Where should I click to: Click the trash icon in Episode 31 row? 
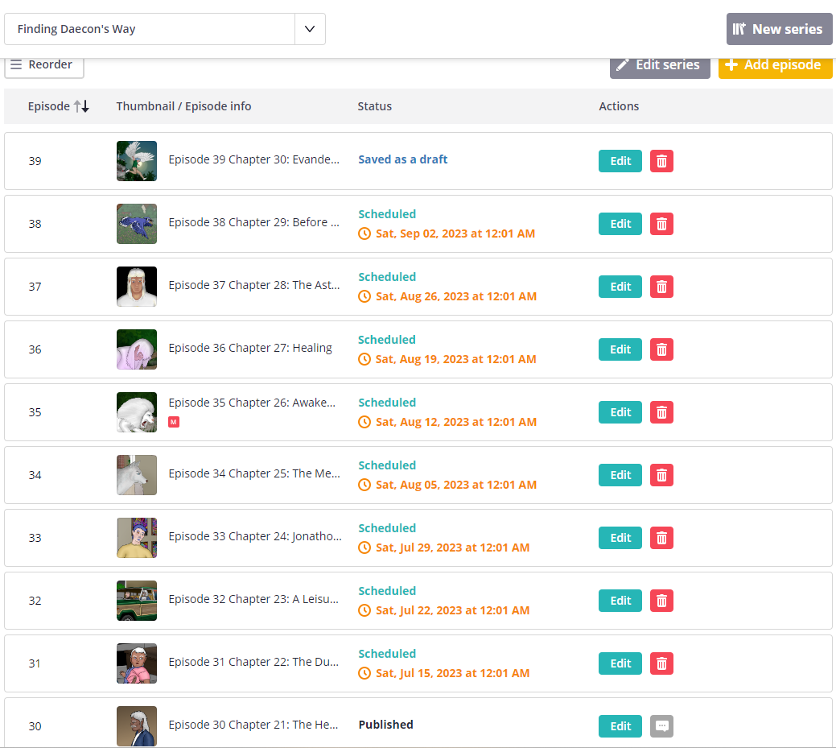click(x=661, y=663)
